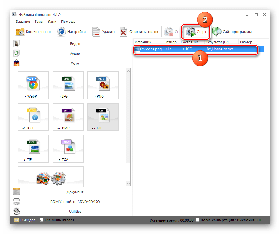The image size is (280, 234).
Task: Click the Фото picture icon
Action: [16, 63]
